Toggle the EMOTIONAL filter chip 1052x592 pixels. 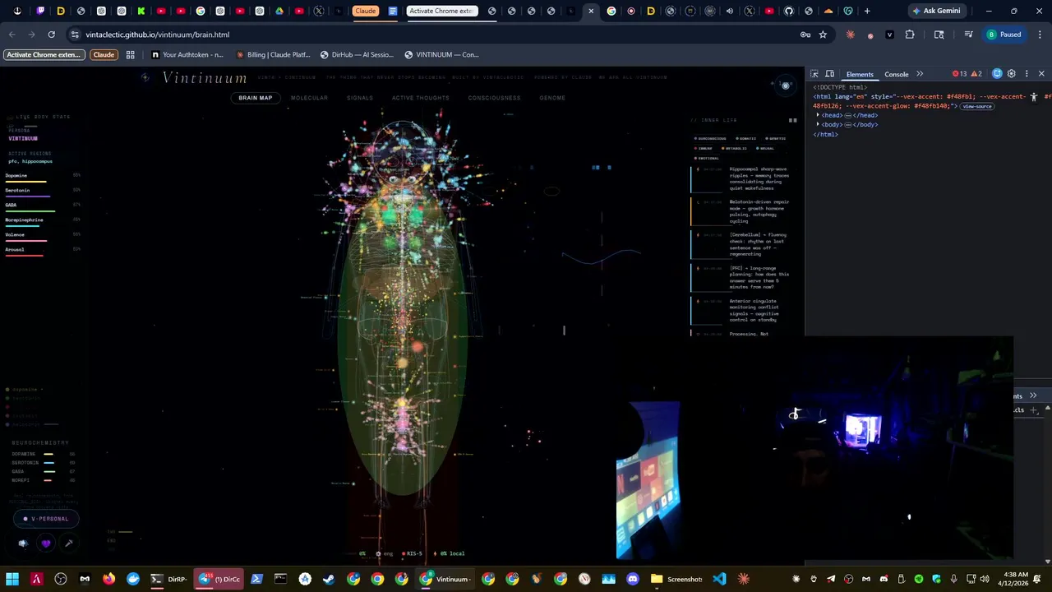pos(708,158)
